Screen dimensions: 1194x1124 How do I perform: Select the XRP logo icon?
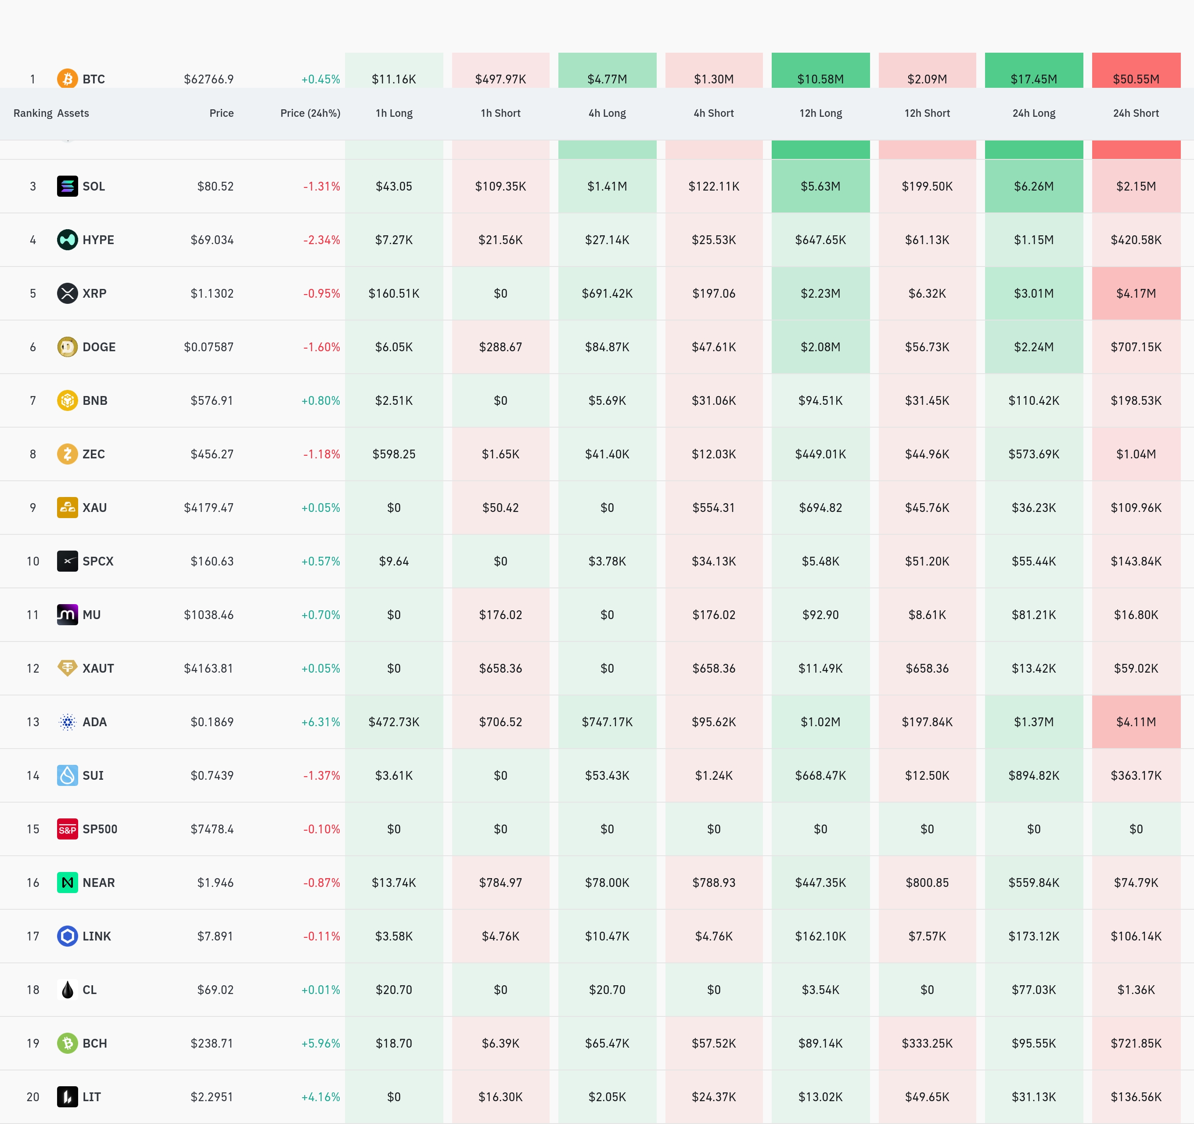[67, 293]
